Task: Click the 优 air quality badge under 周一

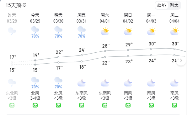Action: (x=151, y=105)
